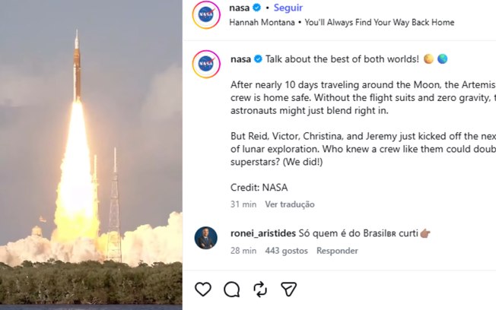Click the 31 min post timestamp
Image resolution: width=496 pixels, height=310 pixels.
(243, 204)
